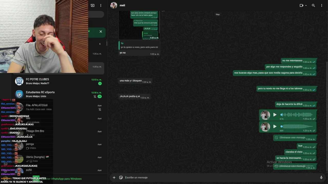The height and width of the screenshot is (184, 328).
Task: Expand the video call dropdown arrow
Action: coord(306,6)
